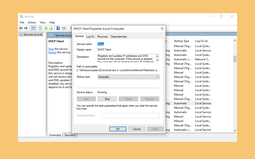This screenshot has width=255, height=159.
Task: Open the Help menu
Action: tap(52, 22)
